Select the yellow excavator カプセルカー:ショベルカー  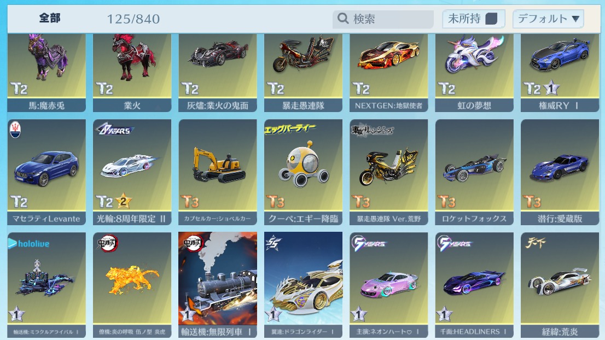click(x=218, y=172)
